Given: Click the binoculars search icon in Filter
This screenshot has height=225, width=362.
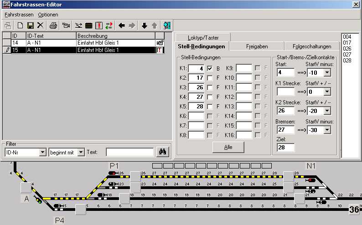Looking at the screenshot, I should 163,152.
